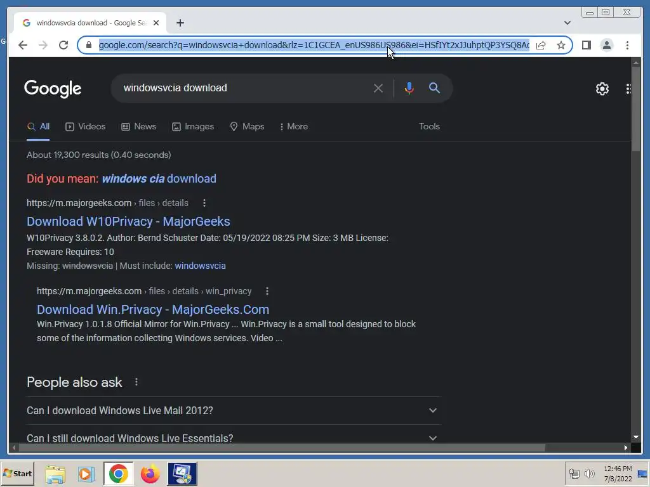Image resolution: width=650 pixels, height=487 pixels.
Task: Reload the page with the refresh icon
Action: pyautogui.click(x=63, y=45)
